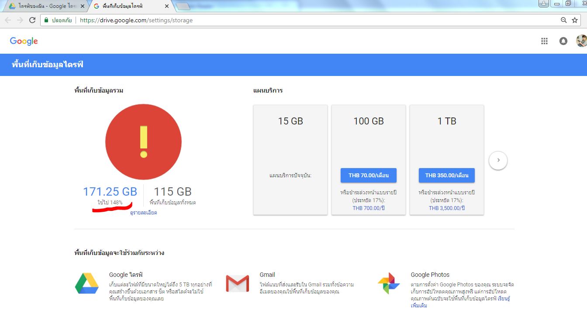The height and width of the screenshot is (317, 587).
Task: Click the Google Drive triangle icon
Action: (87, 283)
